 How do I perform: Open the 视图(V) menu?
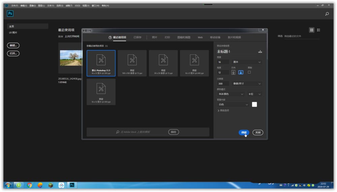click(x=86, y=6)
